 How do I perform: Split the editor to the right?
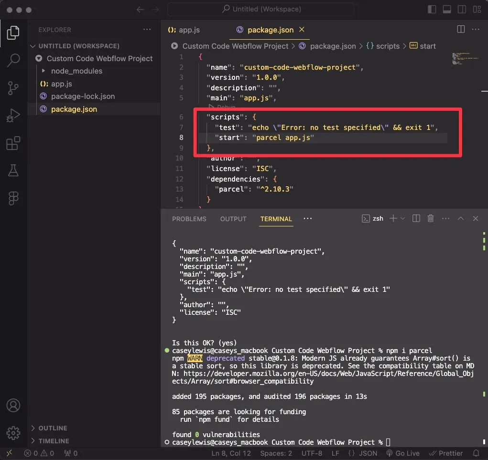(x=461, y=30)
